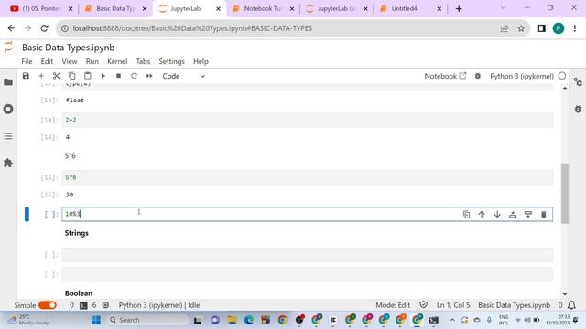Open the Edit menu
586x329 pixels.
(47, 61)
